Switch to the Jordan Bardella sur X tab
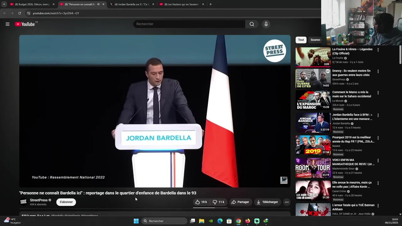402x226 pixels. (132, 4)
